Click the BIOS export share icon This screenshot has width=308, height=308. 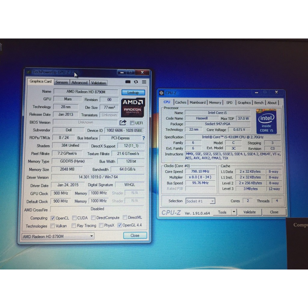[123, 122]
